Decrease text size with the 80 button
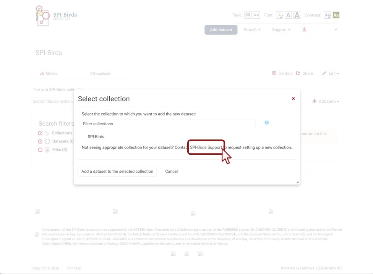 click(x=248, y=15)
